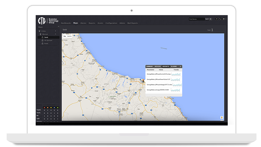Open the help question mark icon
Screen dimensions: 261x147
[216, 19]
